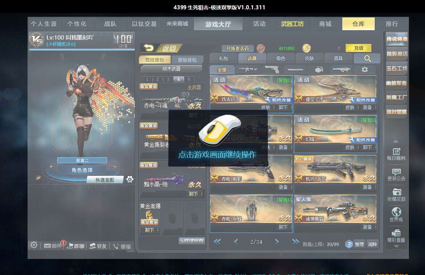
Task: Select loadout slot 5
Action: (x=189, y=79)
